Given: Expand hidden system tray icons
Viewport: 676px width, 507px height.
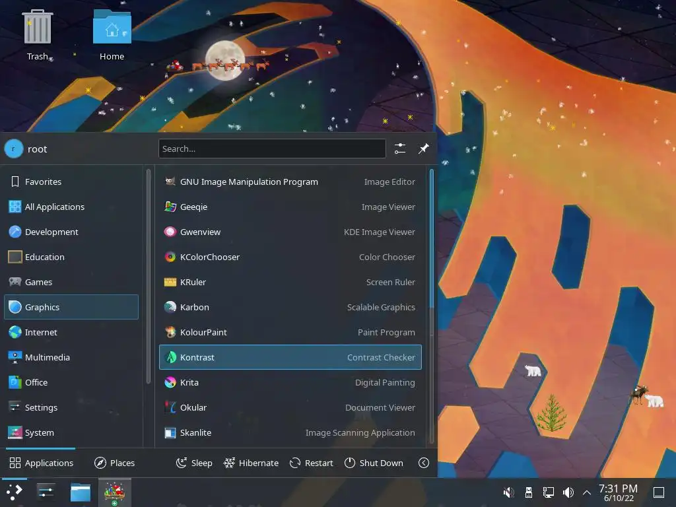Looking at the screenshot, I should (587, 492).
